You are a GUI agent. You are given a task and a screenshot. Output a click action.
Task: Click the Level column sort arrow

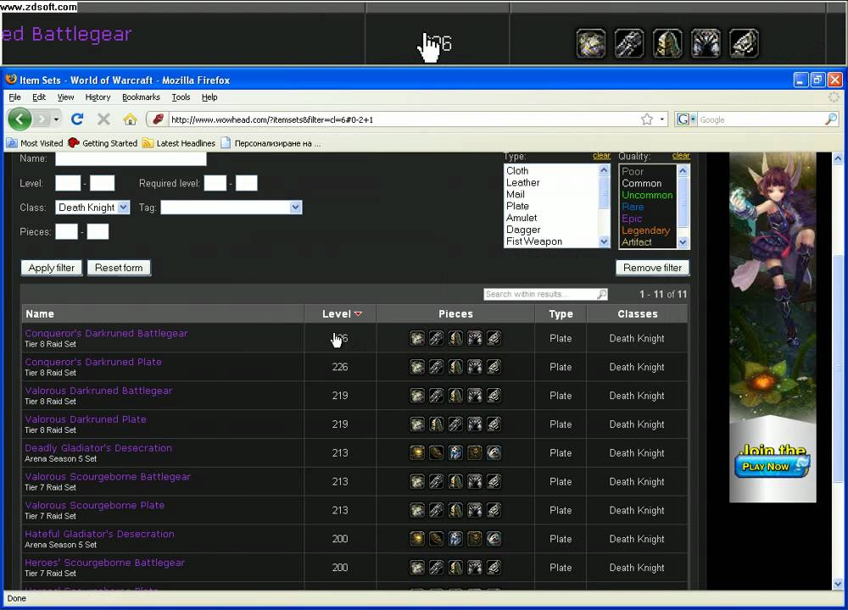point(358,314)
